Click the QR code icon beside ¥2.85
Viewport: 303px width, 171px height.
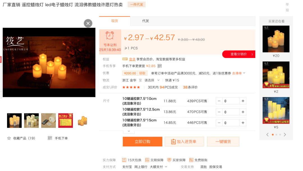coord(160,66)
